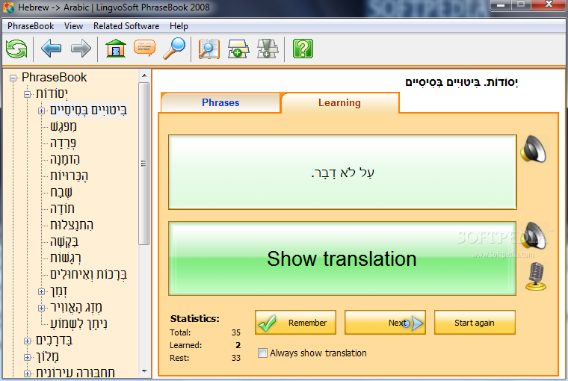Expand the בַּדְּרָכִים tree node

27,341
